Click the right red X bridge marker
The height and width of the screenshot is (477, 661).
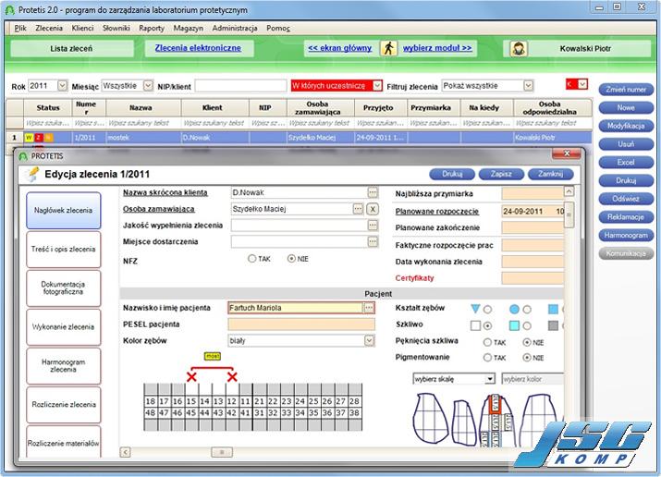[x=232, y=376]
